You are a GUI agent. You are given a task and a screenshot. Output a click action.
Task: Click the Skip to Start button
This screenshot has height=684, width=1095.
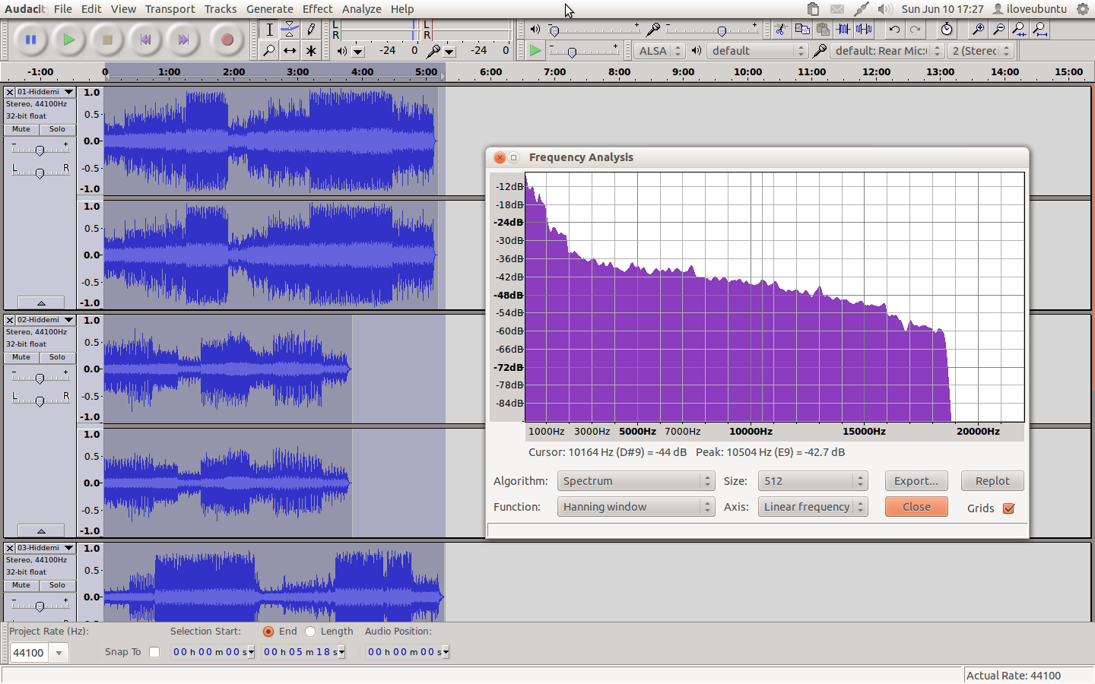click(145, 40)
